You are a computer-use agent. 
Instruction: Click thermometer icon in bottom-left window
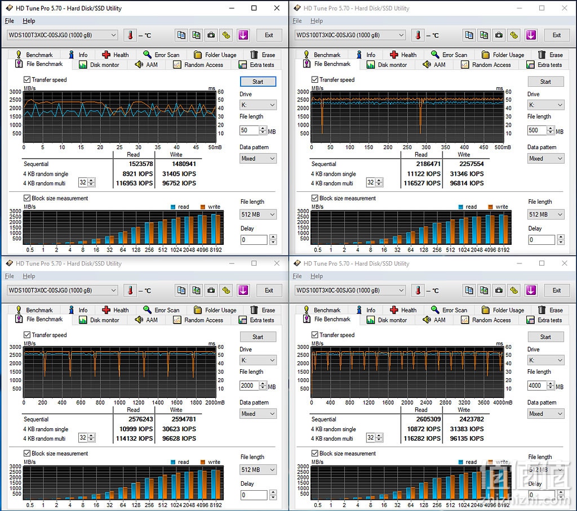coord(130,290)
